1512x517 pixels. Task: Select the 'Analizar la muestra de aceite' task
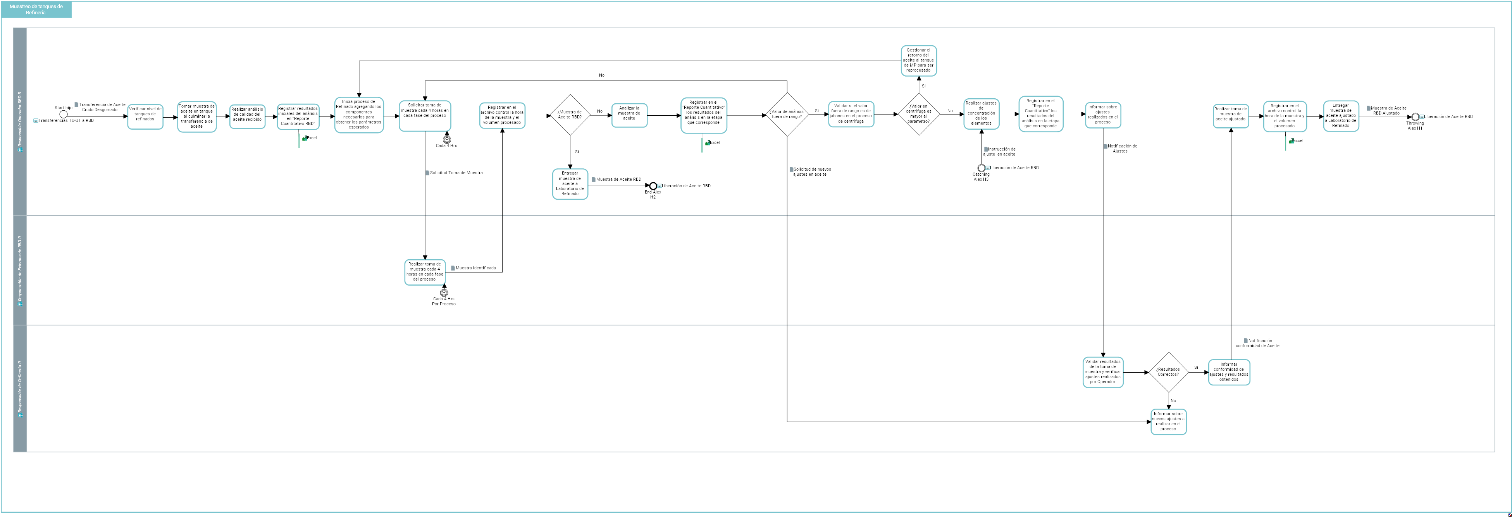(x=629, y=115)
